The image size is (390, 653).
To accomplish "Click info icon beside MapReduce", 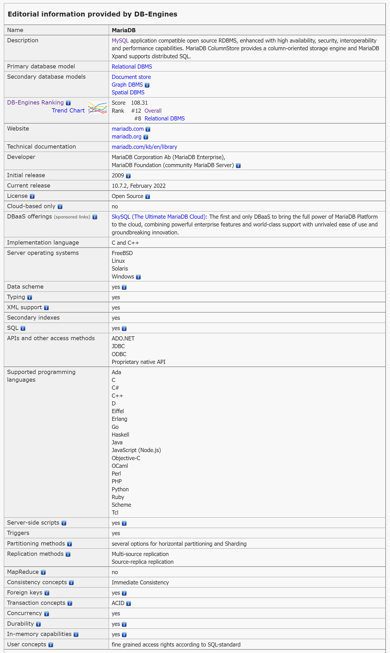I will pyautogui.click(x=43, y=572).
